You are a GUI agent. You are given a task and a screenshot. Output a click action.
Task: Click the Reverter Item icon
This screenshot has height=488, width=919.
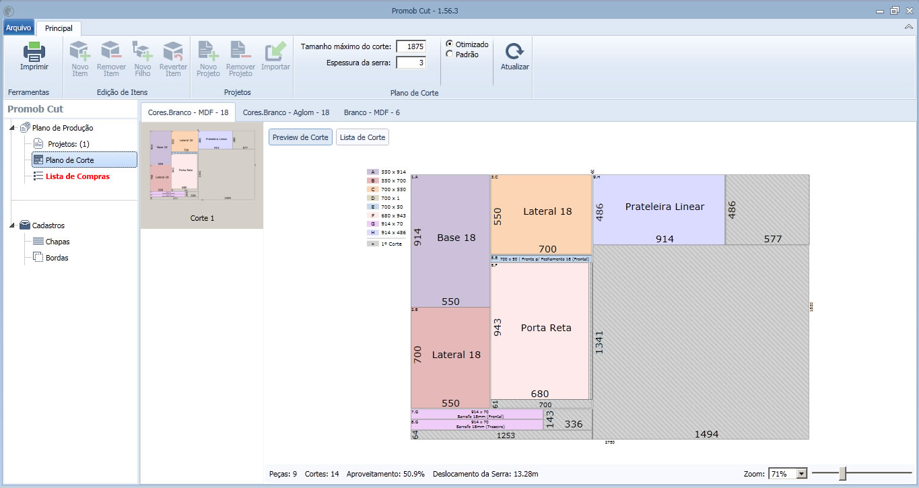click(173, 51)
